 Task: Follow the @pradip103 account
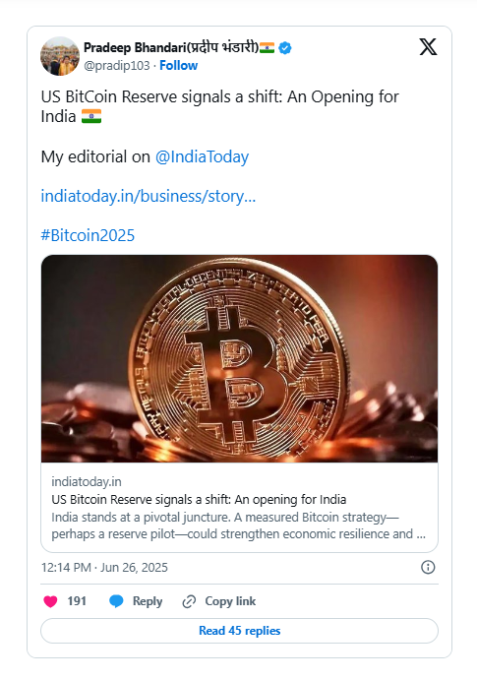(x=178, y=66)
